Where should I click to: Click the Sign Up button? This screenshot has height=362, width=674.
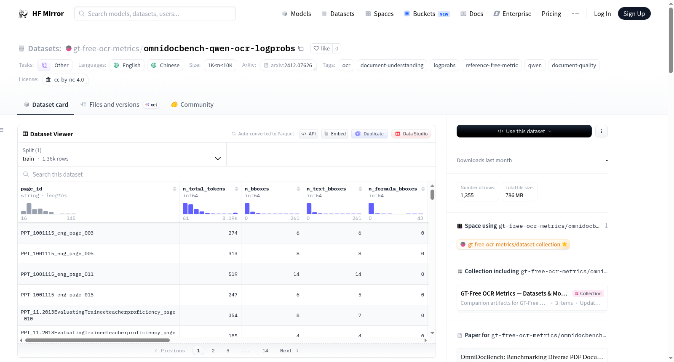point(634,13)
